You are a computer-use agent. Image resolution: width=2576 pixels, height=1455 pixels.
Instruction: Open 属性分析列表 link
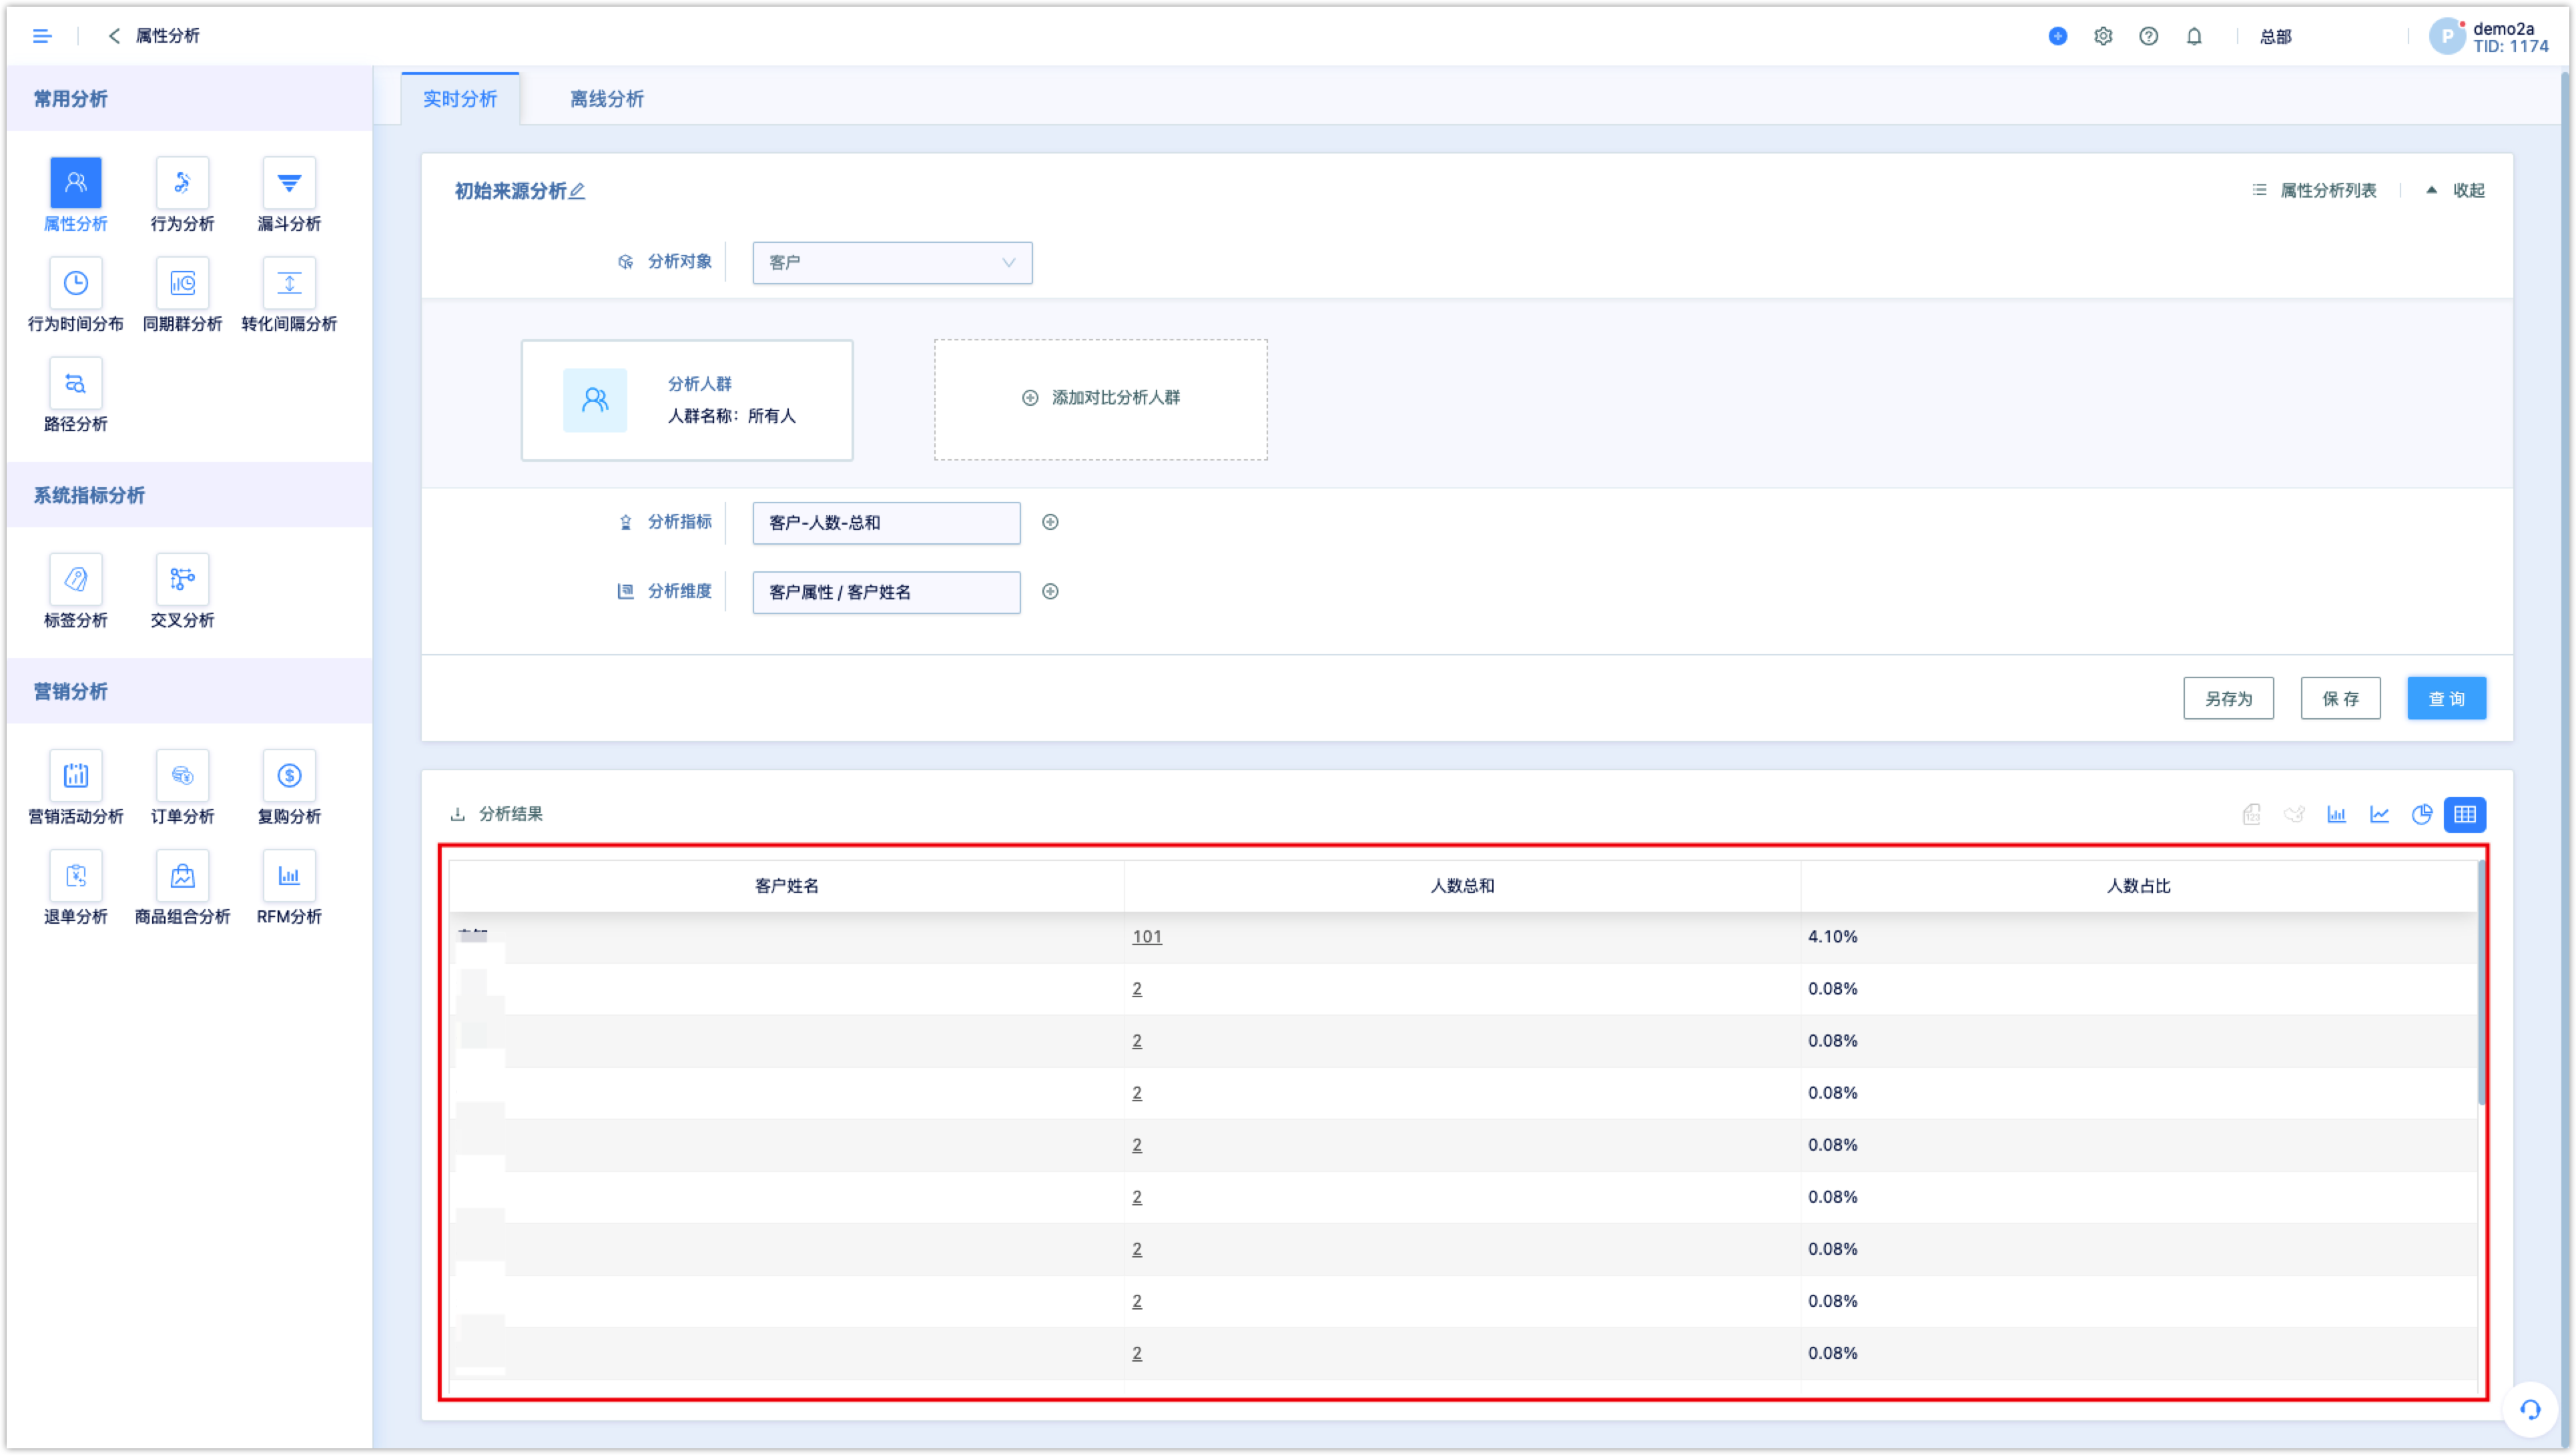2314,190
